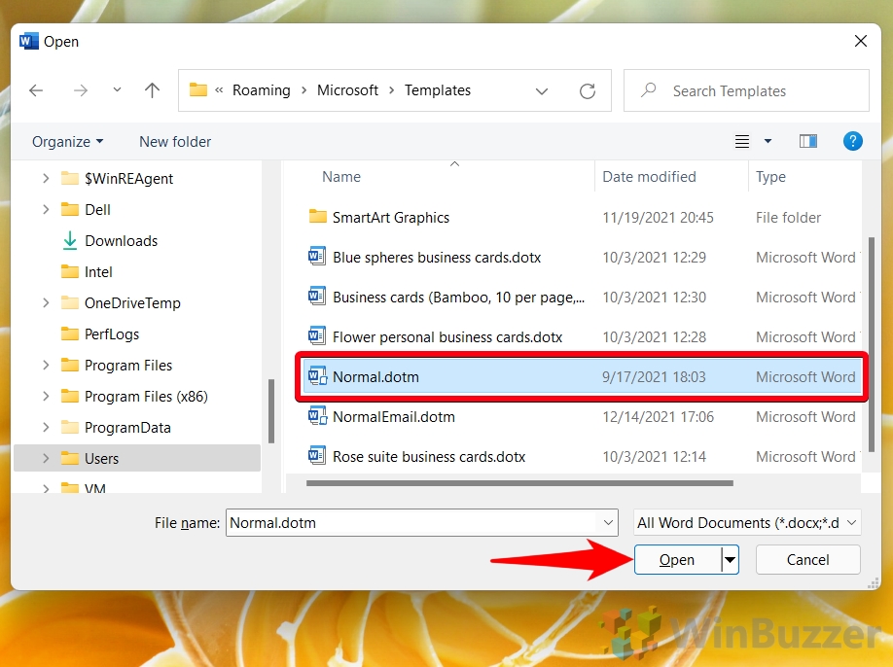Change view with the list view icon
Viewport: 893px width, 667px height.
pyautogui.click(x=741, y=141)
